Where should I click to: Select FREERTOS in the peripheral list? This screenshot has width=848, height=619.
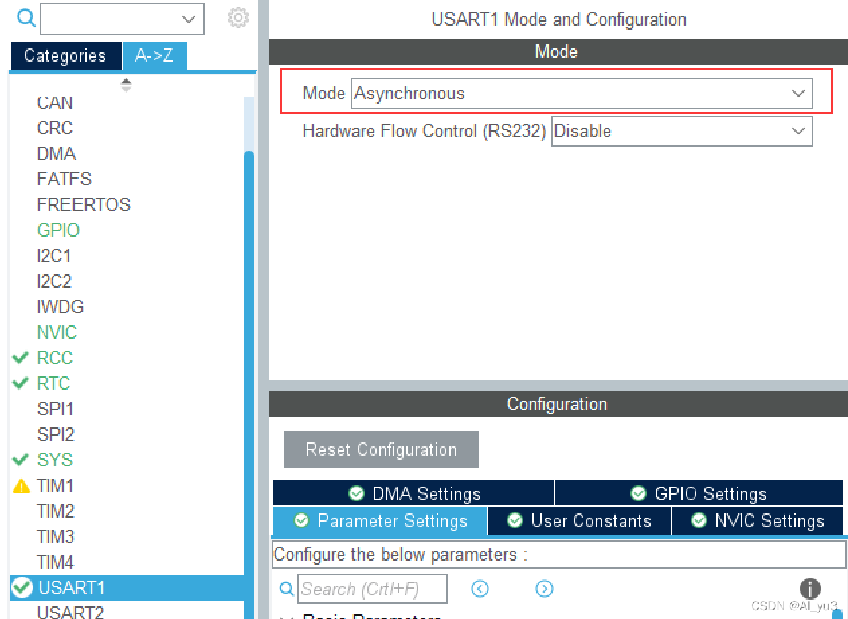84,204
